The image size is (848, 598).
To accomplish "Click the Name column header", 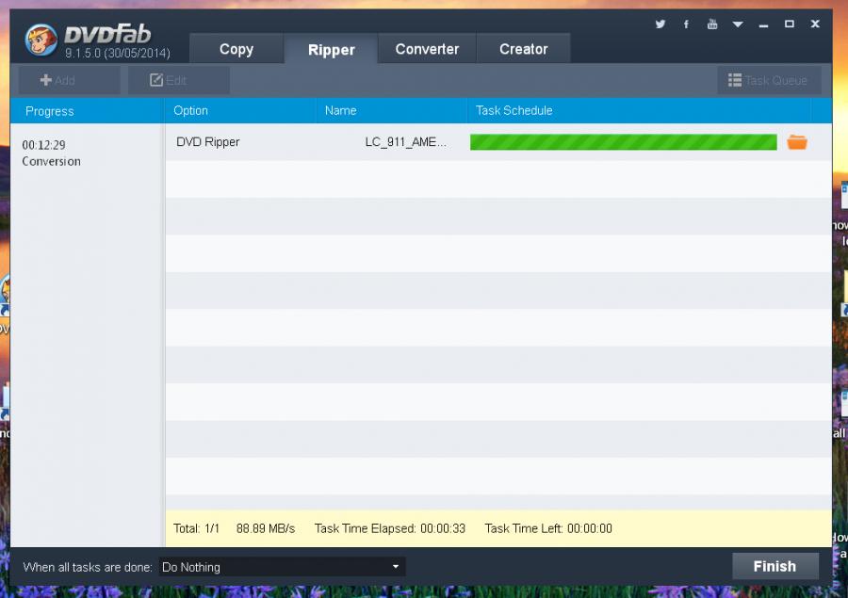I will coord(391,111).
